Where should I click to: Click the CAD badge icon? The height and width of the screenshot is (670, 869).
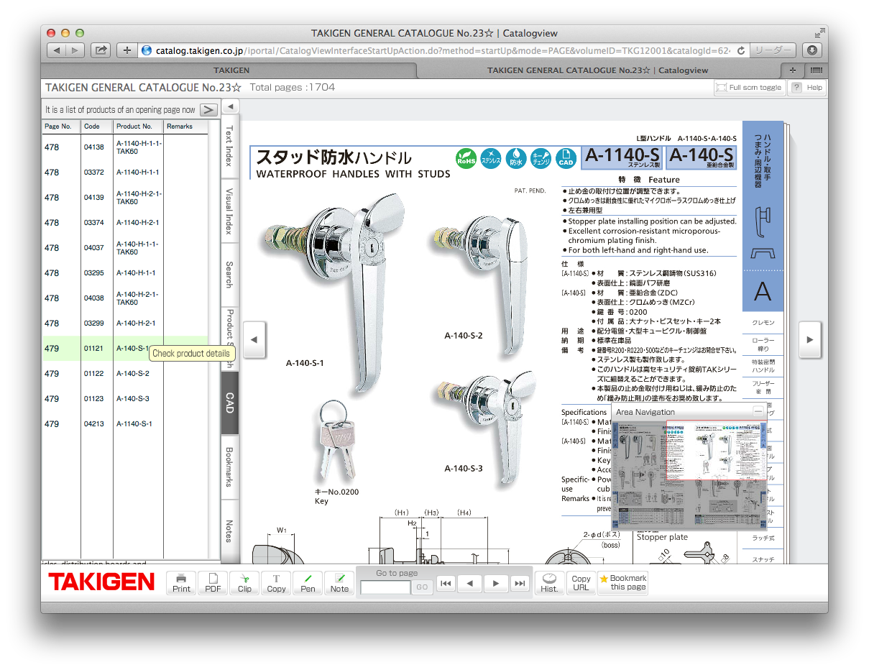point(566,159)
